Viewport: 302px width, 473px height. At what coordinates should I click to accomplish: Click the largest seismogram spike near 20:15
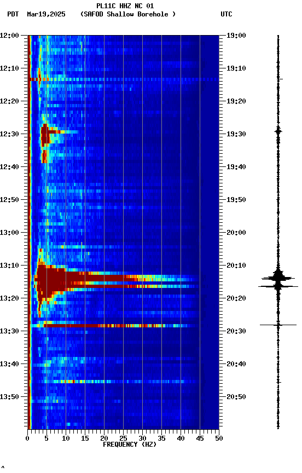click(278, 286)
